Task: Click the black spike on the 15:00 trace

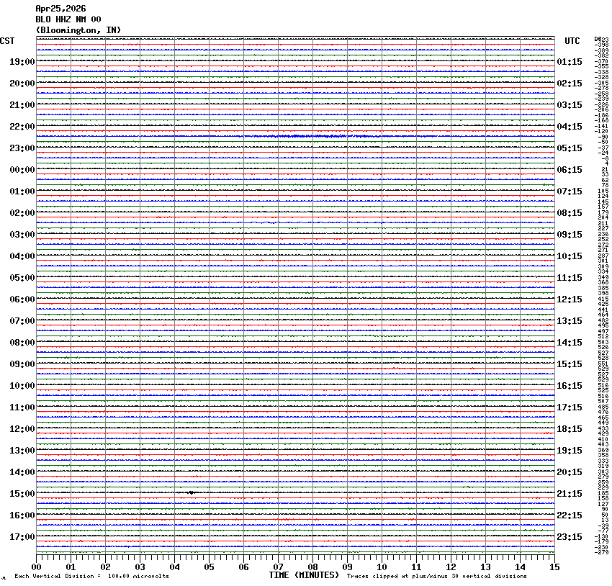Action: point(191,492)
